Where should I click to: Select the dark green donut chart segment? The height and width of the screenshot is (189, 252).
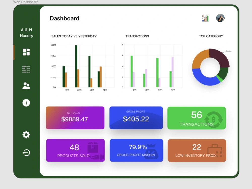pyautogui.click(x=224, y=73)
